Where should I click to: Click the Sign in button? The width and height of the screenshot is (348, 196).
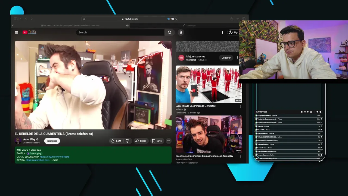(233, 32)
